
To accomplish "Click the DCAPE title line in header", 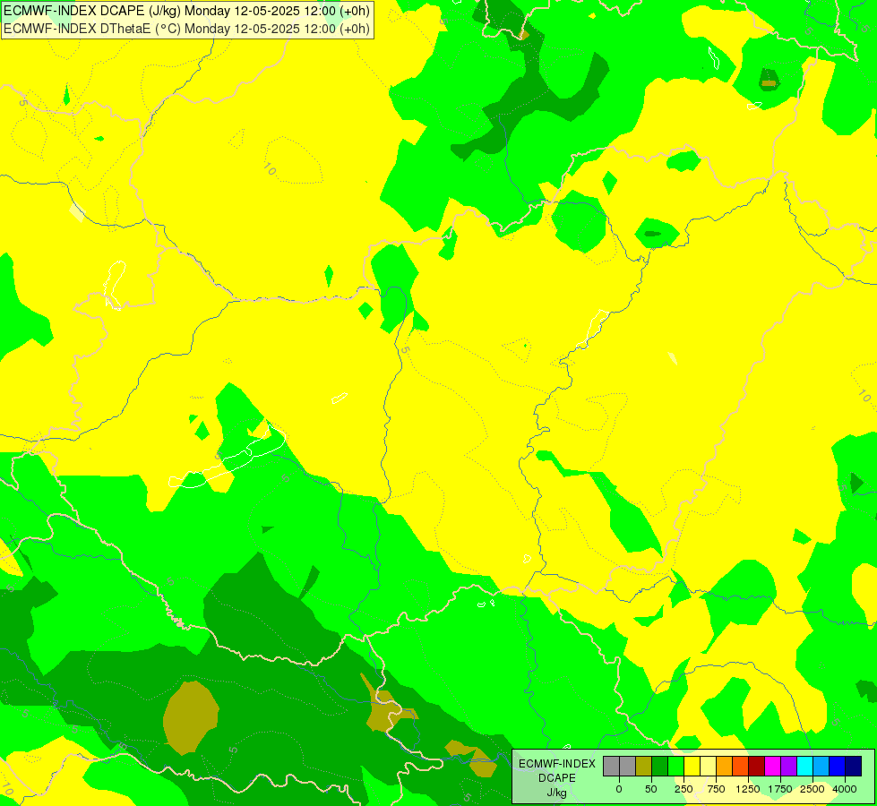I will tap(186, 11).
